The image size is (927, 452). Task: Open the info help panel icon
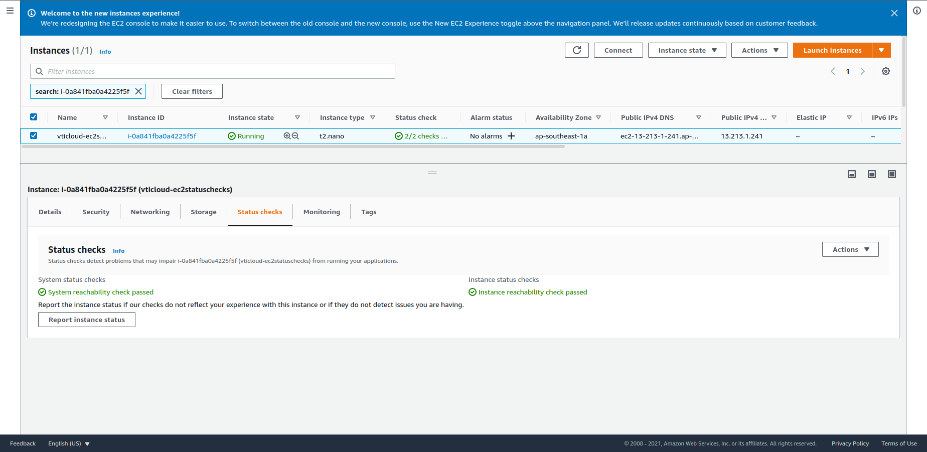coord(917,11)
